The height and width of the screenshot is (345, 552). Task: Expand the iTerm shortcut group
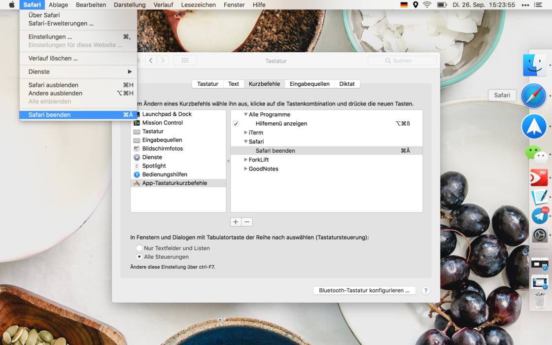(246, 133)
